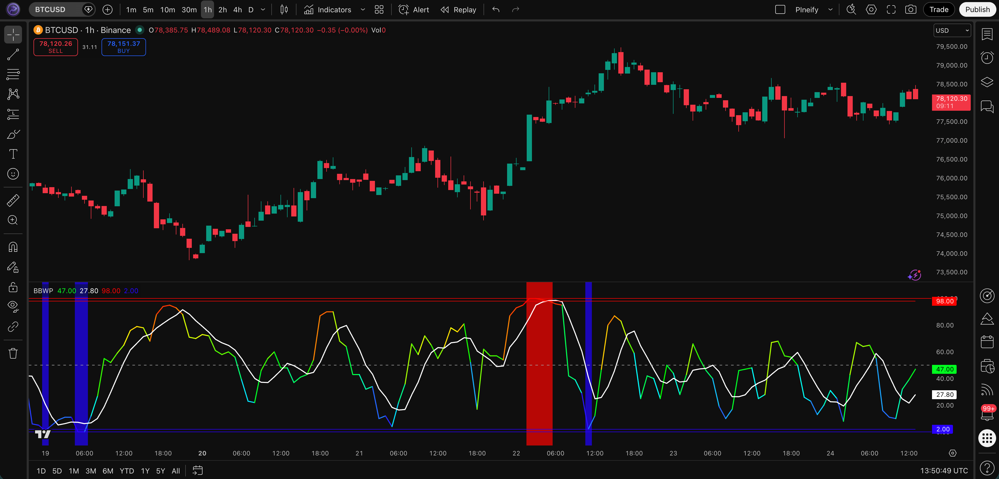Select the trend line drawing tool
999x479 pixels.
[13, 55]
